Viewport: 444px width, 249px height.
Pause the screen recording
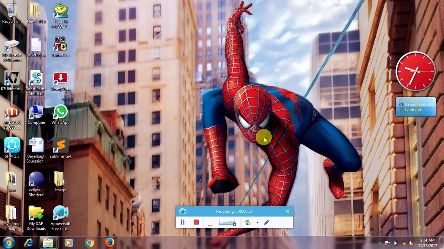click(182, 222)
